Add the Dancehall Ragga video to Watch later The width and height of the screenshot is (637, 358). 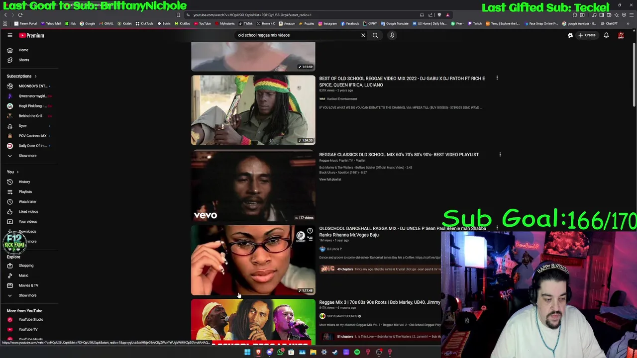310,231
